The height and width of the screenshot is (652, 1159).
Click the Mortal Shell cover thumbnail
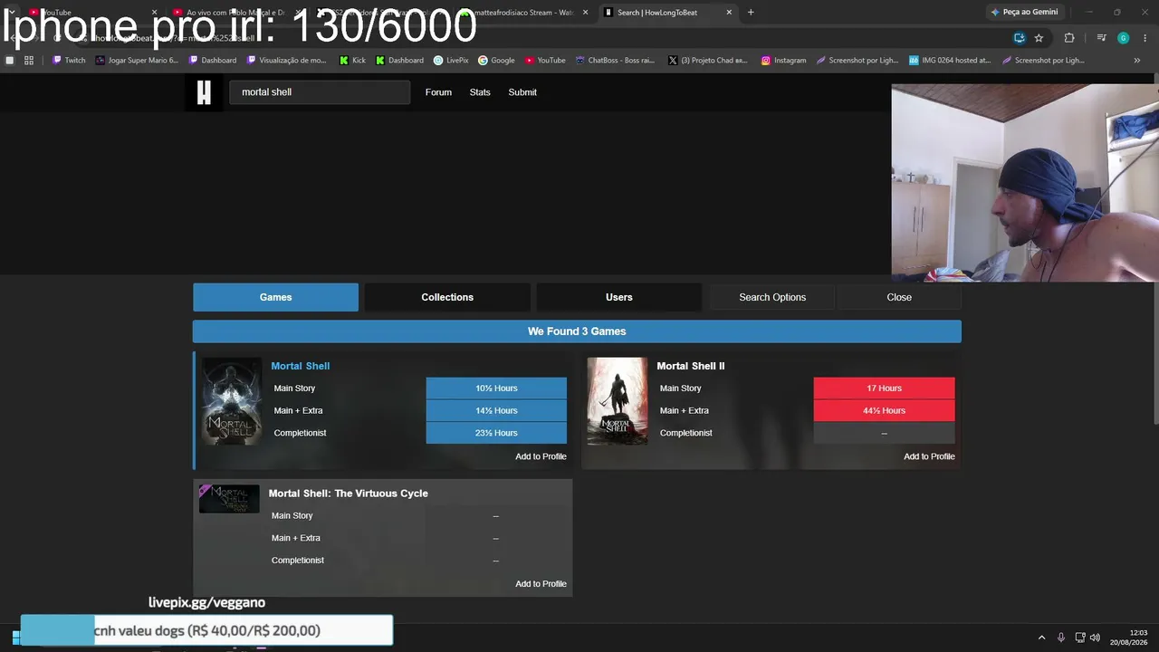(x=232, y=401)
